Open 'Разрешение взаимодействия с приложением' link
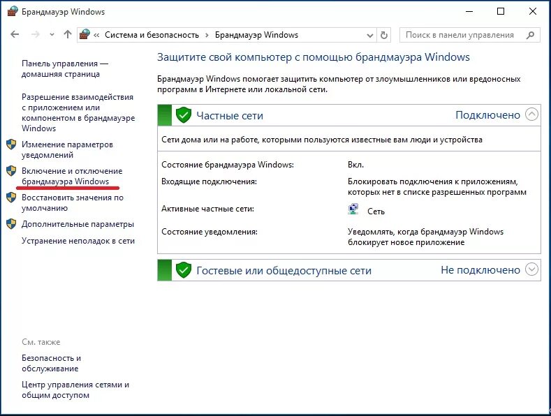This screenshot has height=416, width=551. click(78, 112)
